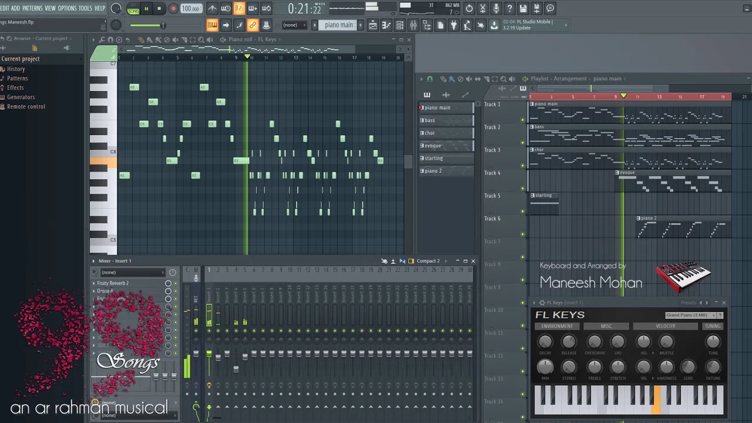
Task: Select piano roll paint brush tool
Action: [x=149, y=39]
